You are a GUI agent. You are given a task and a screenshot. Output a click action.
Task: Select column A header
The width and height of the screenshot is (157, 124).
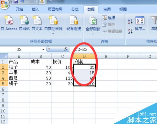point(19,57)
